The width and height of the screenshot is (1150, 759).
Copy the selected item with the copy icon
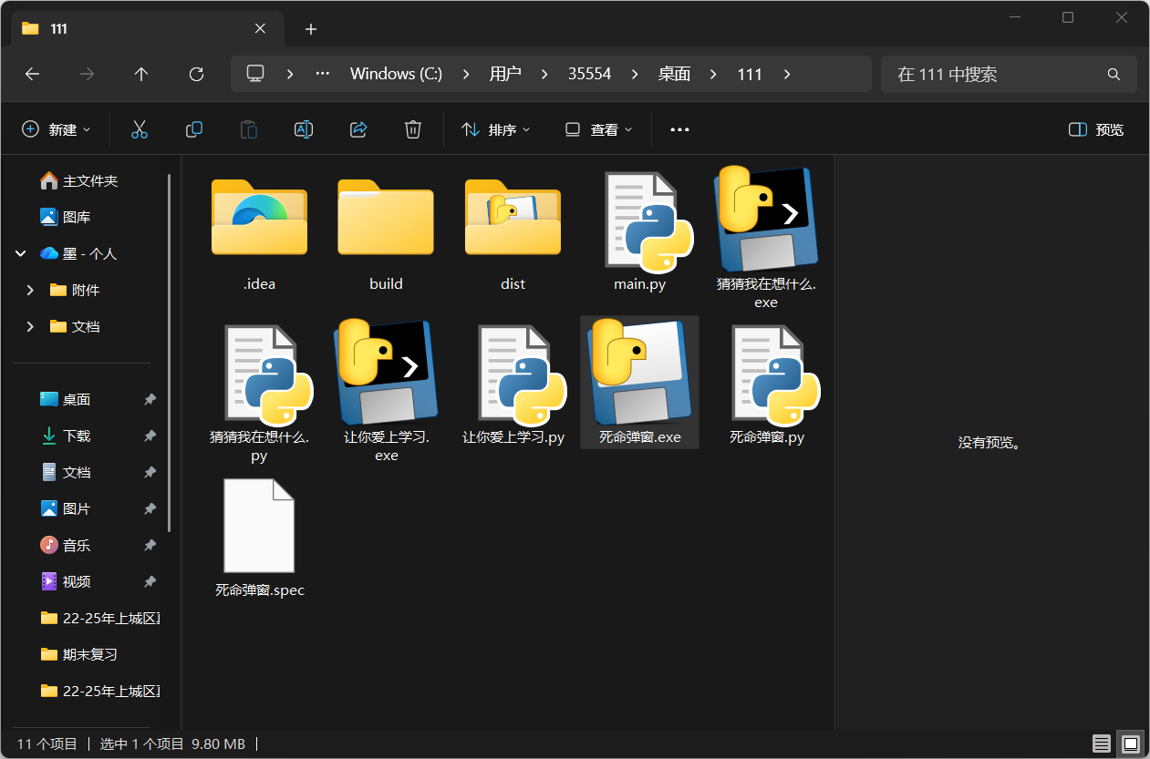coord(193,128)
